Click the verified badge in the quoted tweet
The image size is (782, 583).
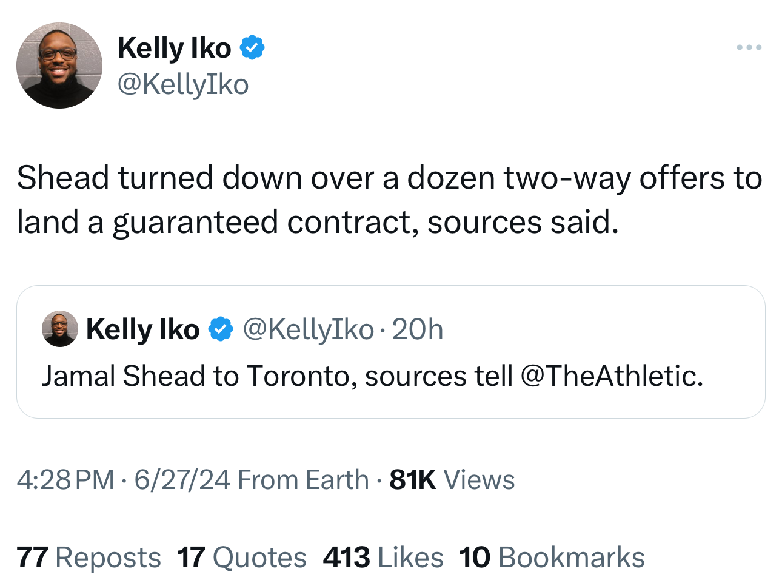pyautogui.click(x=221, y=329)
